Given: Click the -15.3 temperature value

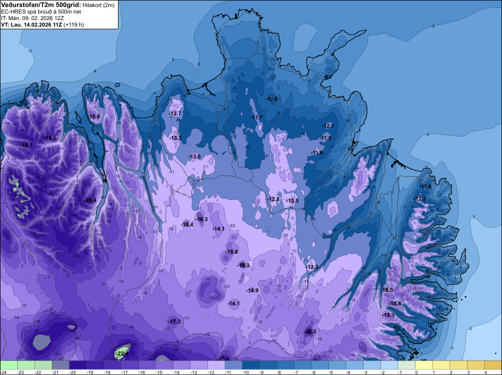Looking at the screenshot, I should tap(389, 315).
